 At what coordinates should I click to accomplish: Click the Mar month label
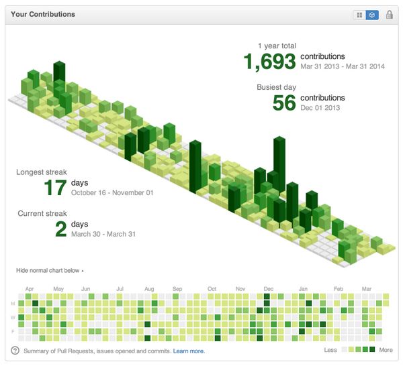coord(367,289)
